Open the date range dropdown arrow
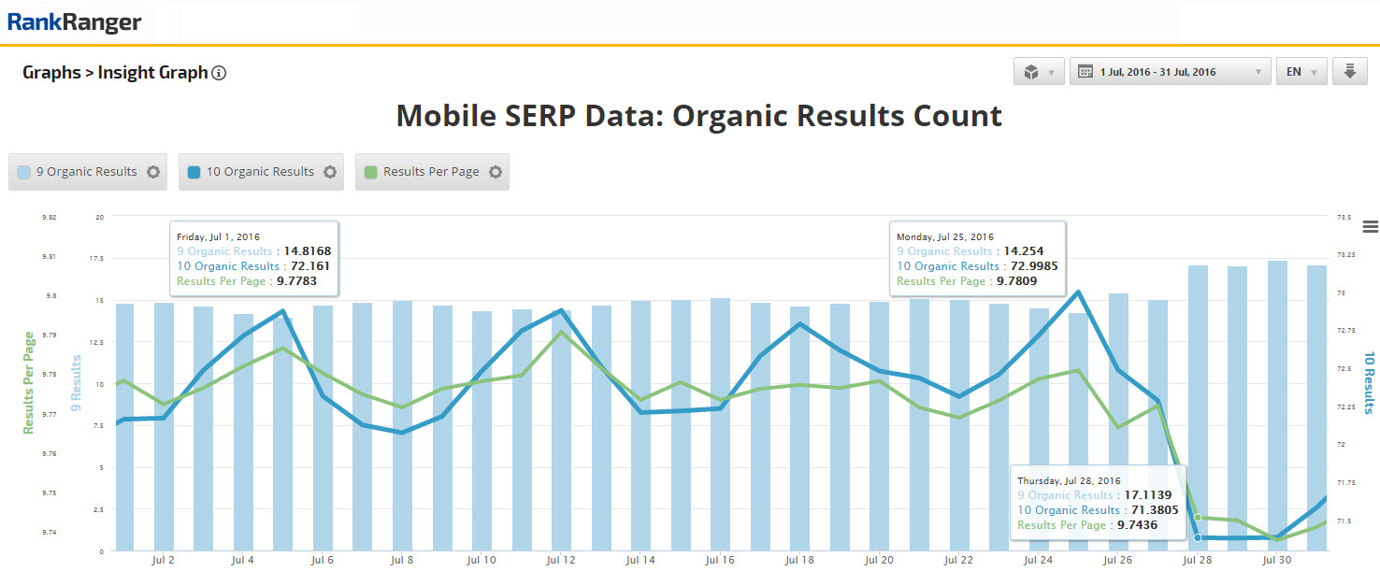1380x571 pixels. (1258, 72)
